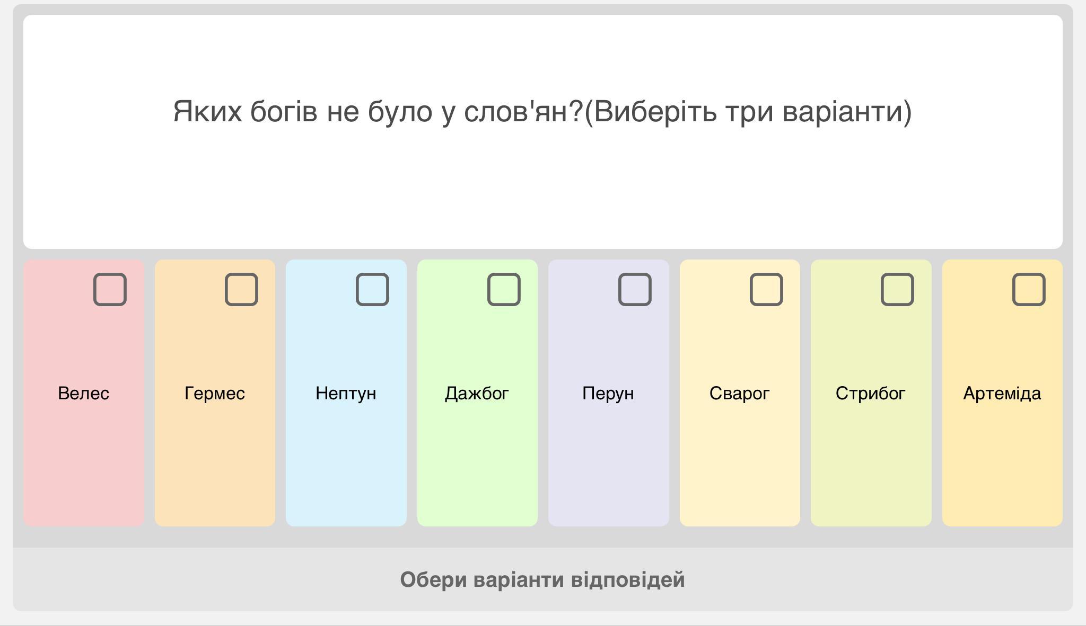The image size is (1086, 626).
Task: Mark the Дажбог option checkbox
Action: tap(504, 290)
